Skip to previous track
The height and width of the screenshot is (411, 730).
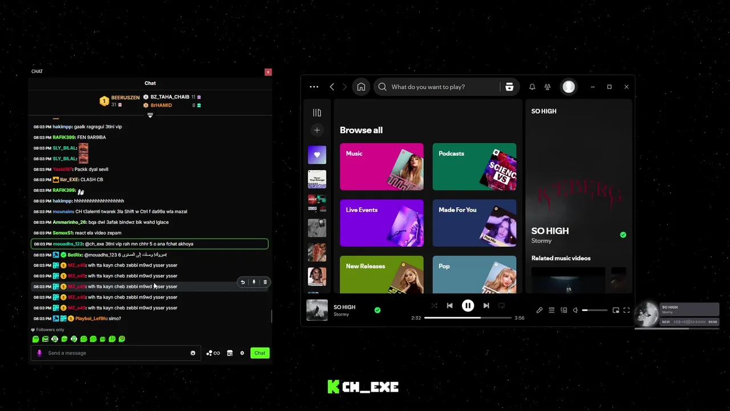pos(449,306)
